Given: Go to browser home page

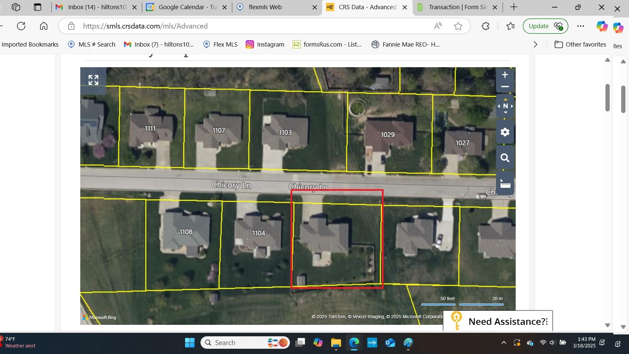Looking at the screenshot, I should click(x=44, y=26).
